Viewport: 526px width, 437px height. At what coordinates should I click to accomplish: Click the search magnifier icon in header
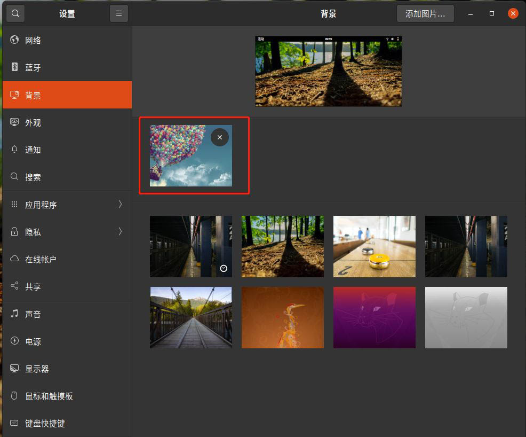coord(15,13)
